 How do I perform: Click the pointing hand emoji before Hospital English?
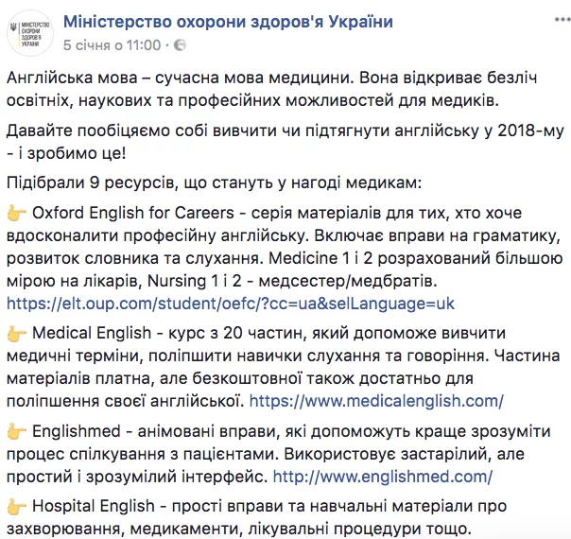16,507
